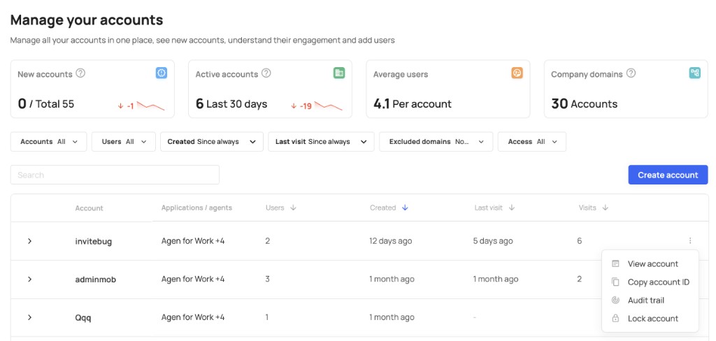The image size is (716, 341).
Task: Sort by Created column blue arrow
Action: (x=405, y=208)
